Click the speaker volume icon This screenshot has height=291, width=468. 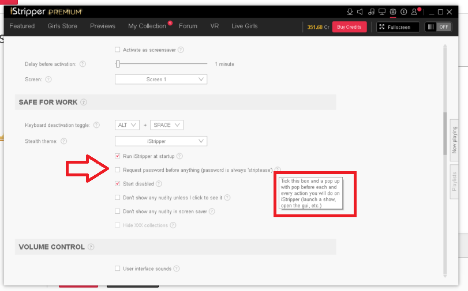(x=360, y=12)
